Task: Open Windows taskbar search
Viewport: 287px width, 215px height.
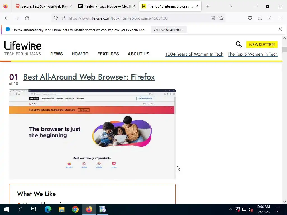Action: [20, 209]
